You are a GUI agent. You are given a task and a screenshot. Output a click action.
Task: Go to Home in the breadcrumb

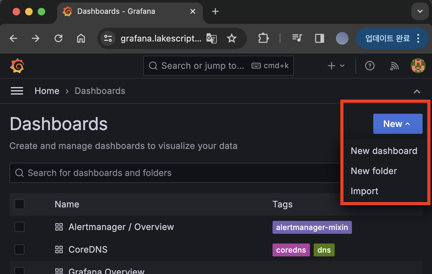point(47,91)
